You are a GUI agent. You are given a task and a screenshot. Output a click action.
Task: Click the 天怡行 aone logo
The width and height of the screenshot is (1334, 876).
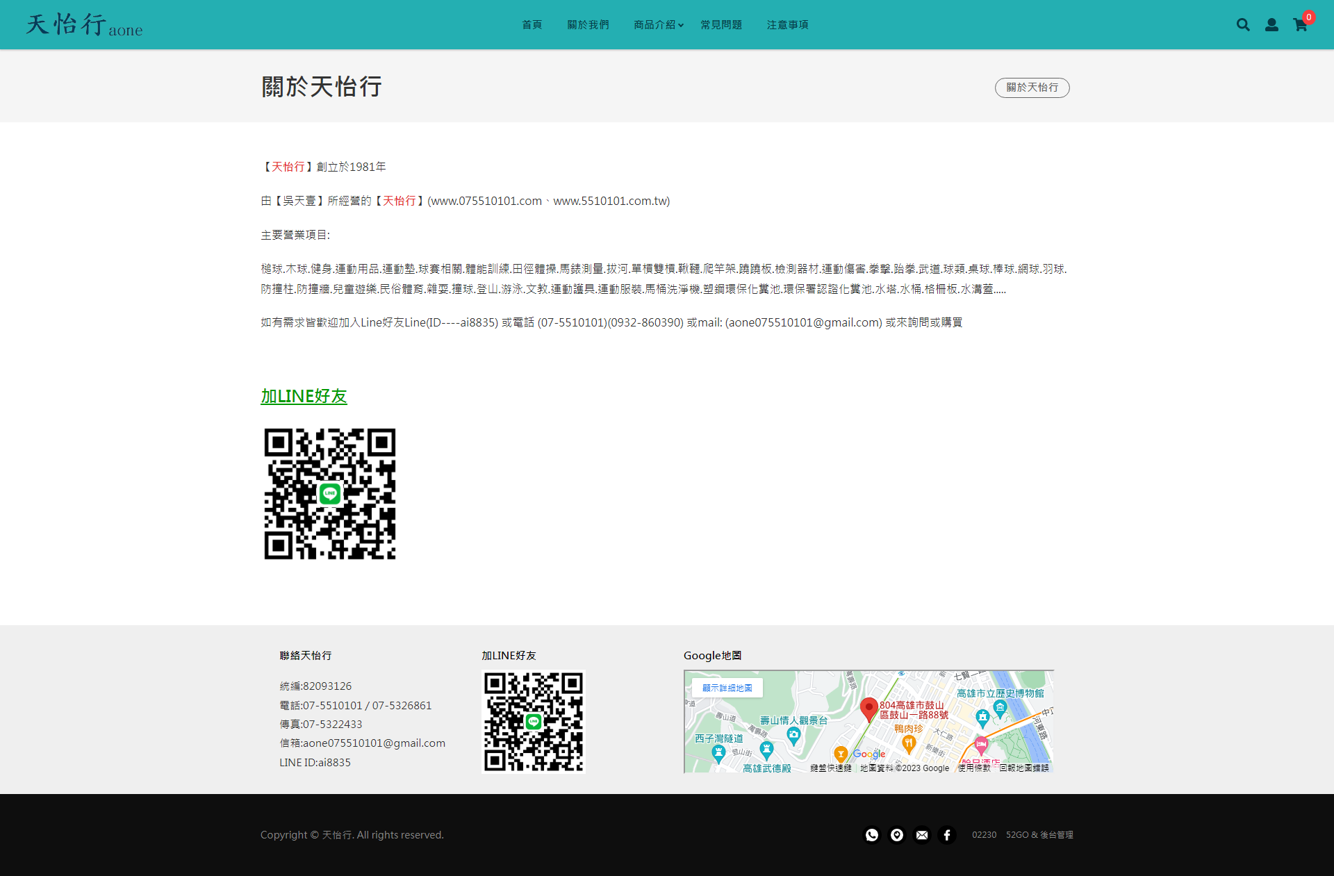pos(84,25)
